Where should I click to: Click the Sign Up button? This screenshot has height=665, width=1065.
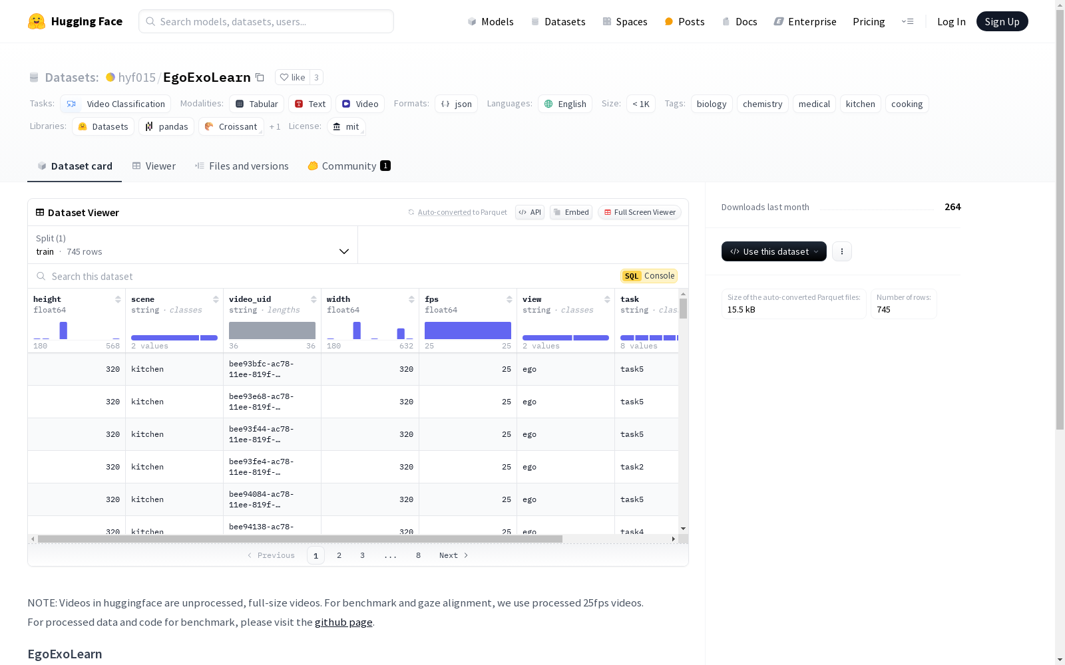[x=1002, y=21]
